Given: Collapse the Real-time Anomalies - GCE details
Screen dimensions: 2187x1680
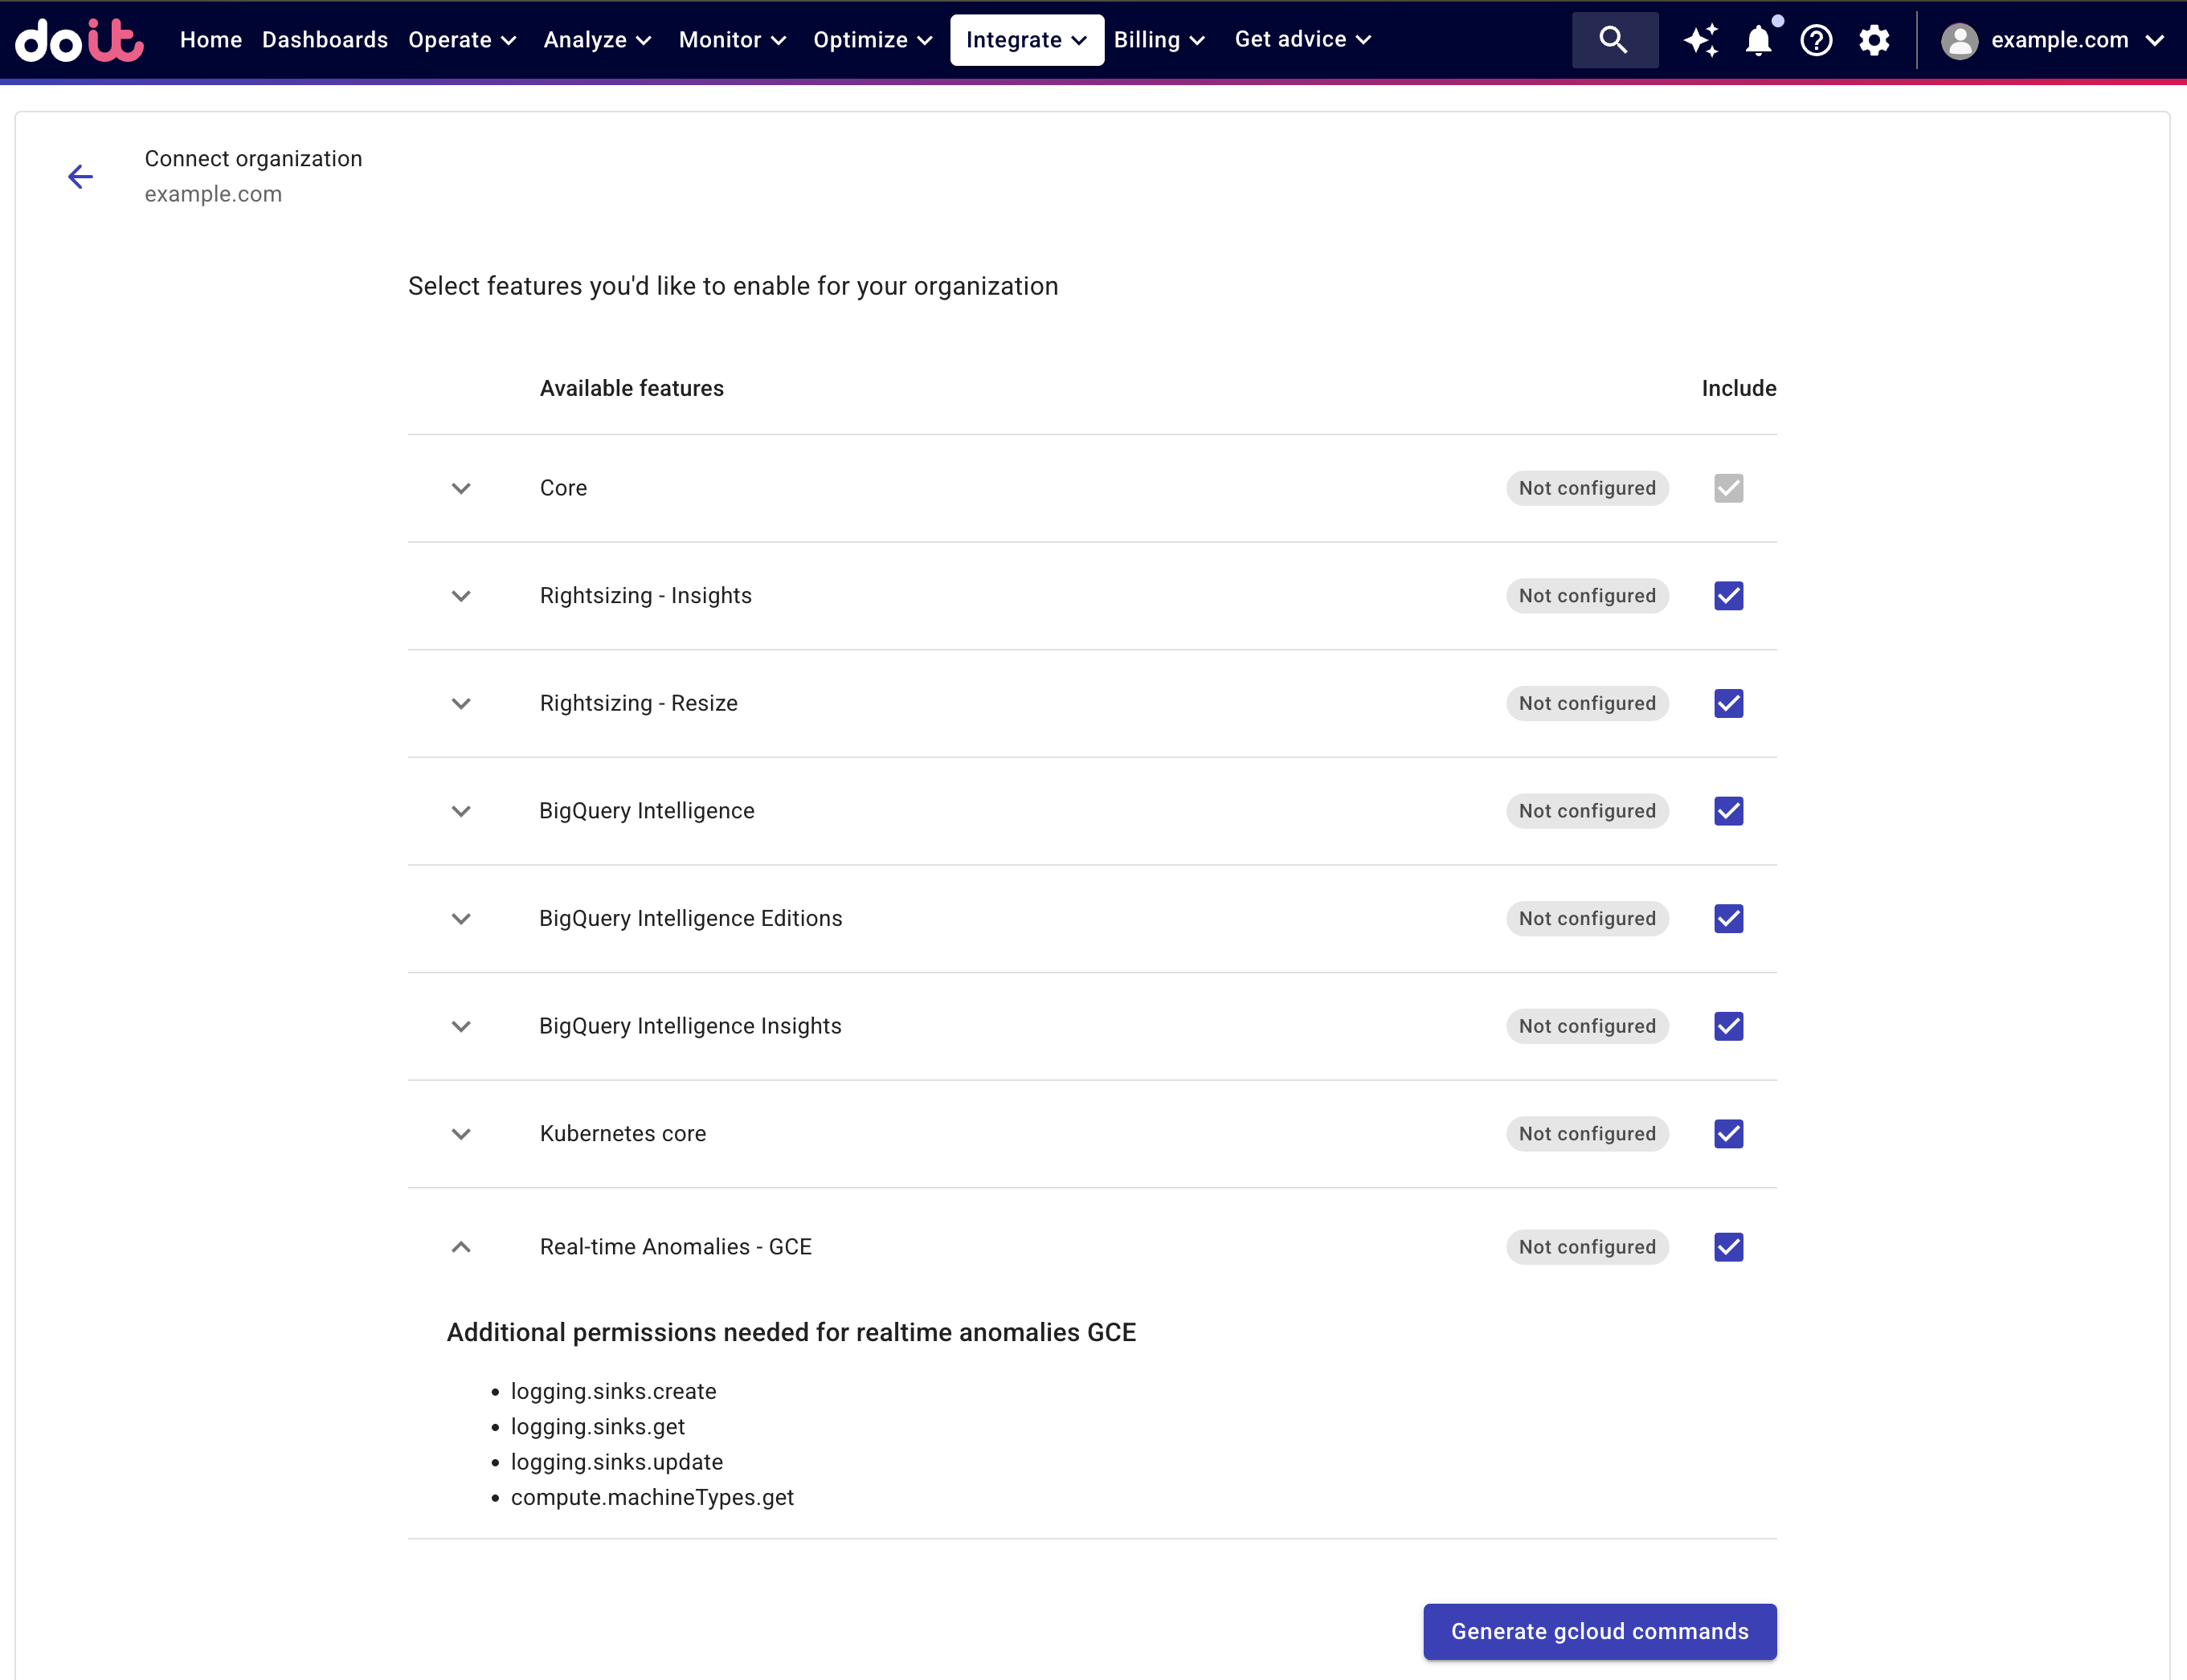Looking at the screenshot, I should [x=461, y=1246].
